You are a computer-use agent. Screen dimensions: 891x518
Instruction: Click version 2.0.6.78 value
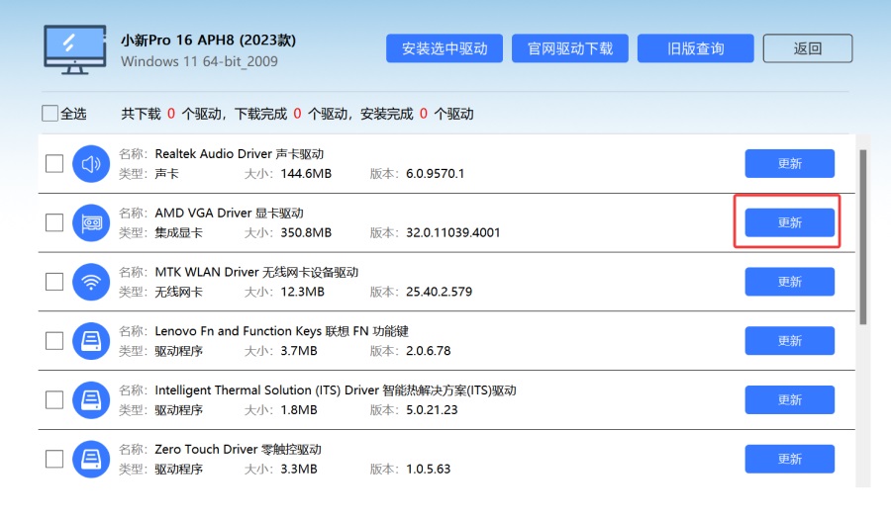click(428, 351)
